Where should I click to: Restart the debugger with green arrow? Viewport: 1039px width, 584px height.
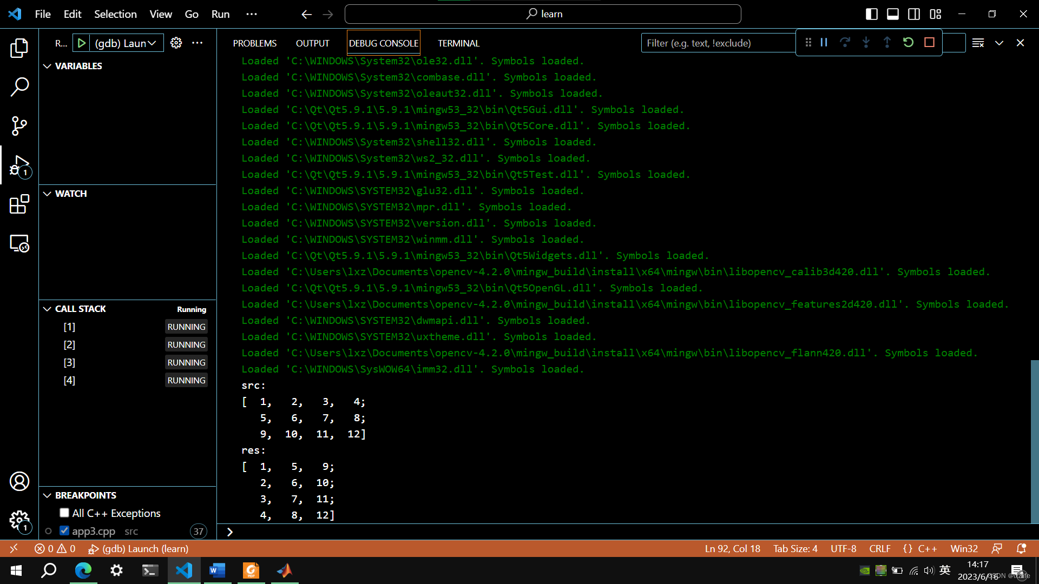click(908, 43)
